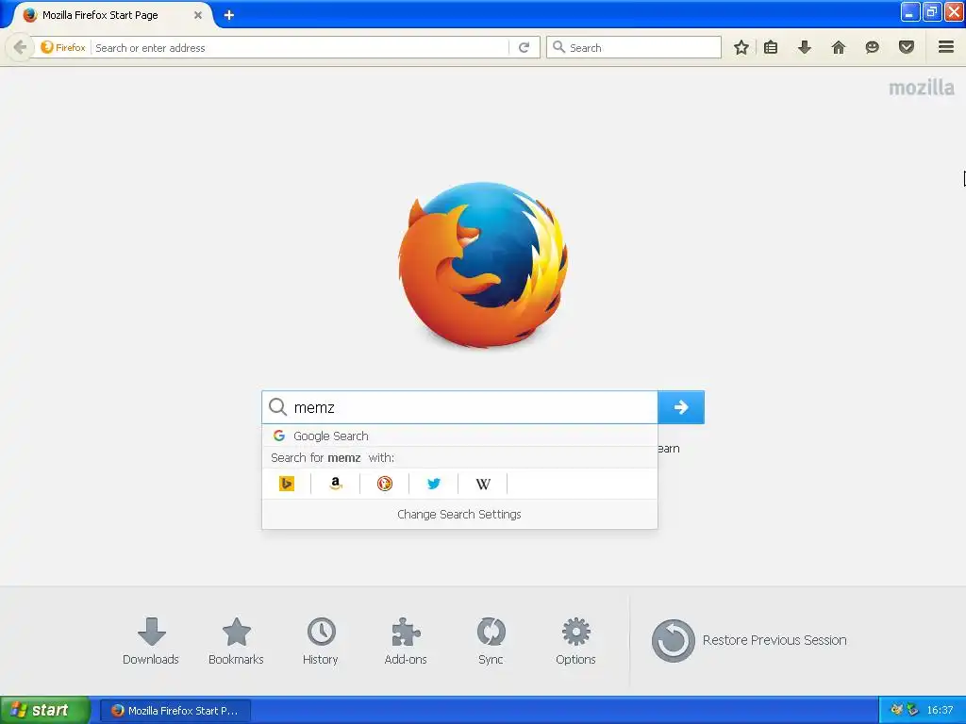Click Restore Previous Session
Viewport: 966px width, 724px height.
point(749,640)
